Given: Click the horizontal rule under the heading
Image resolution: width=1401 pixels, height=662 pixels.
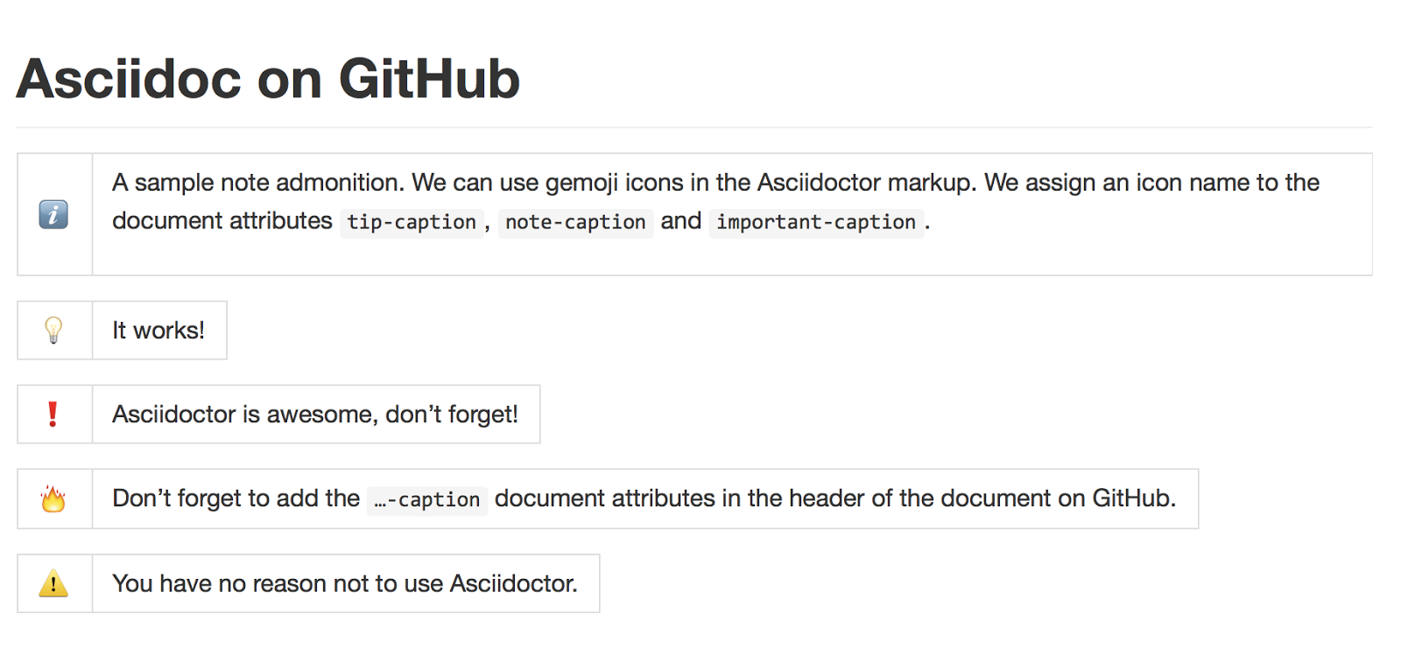Looking at the screenshot, I should 694,128.
